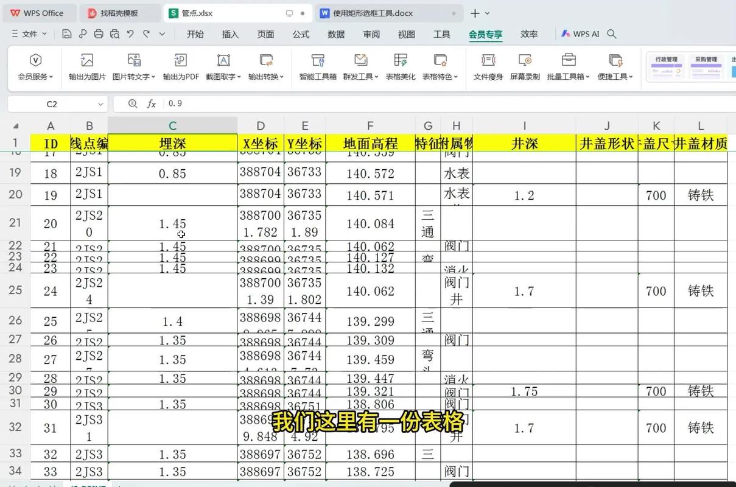Switch to the 数据 ribbon tab
This screenshot has height=487, width=736.
[335, 34]
